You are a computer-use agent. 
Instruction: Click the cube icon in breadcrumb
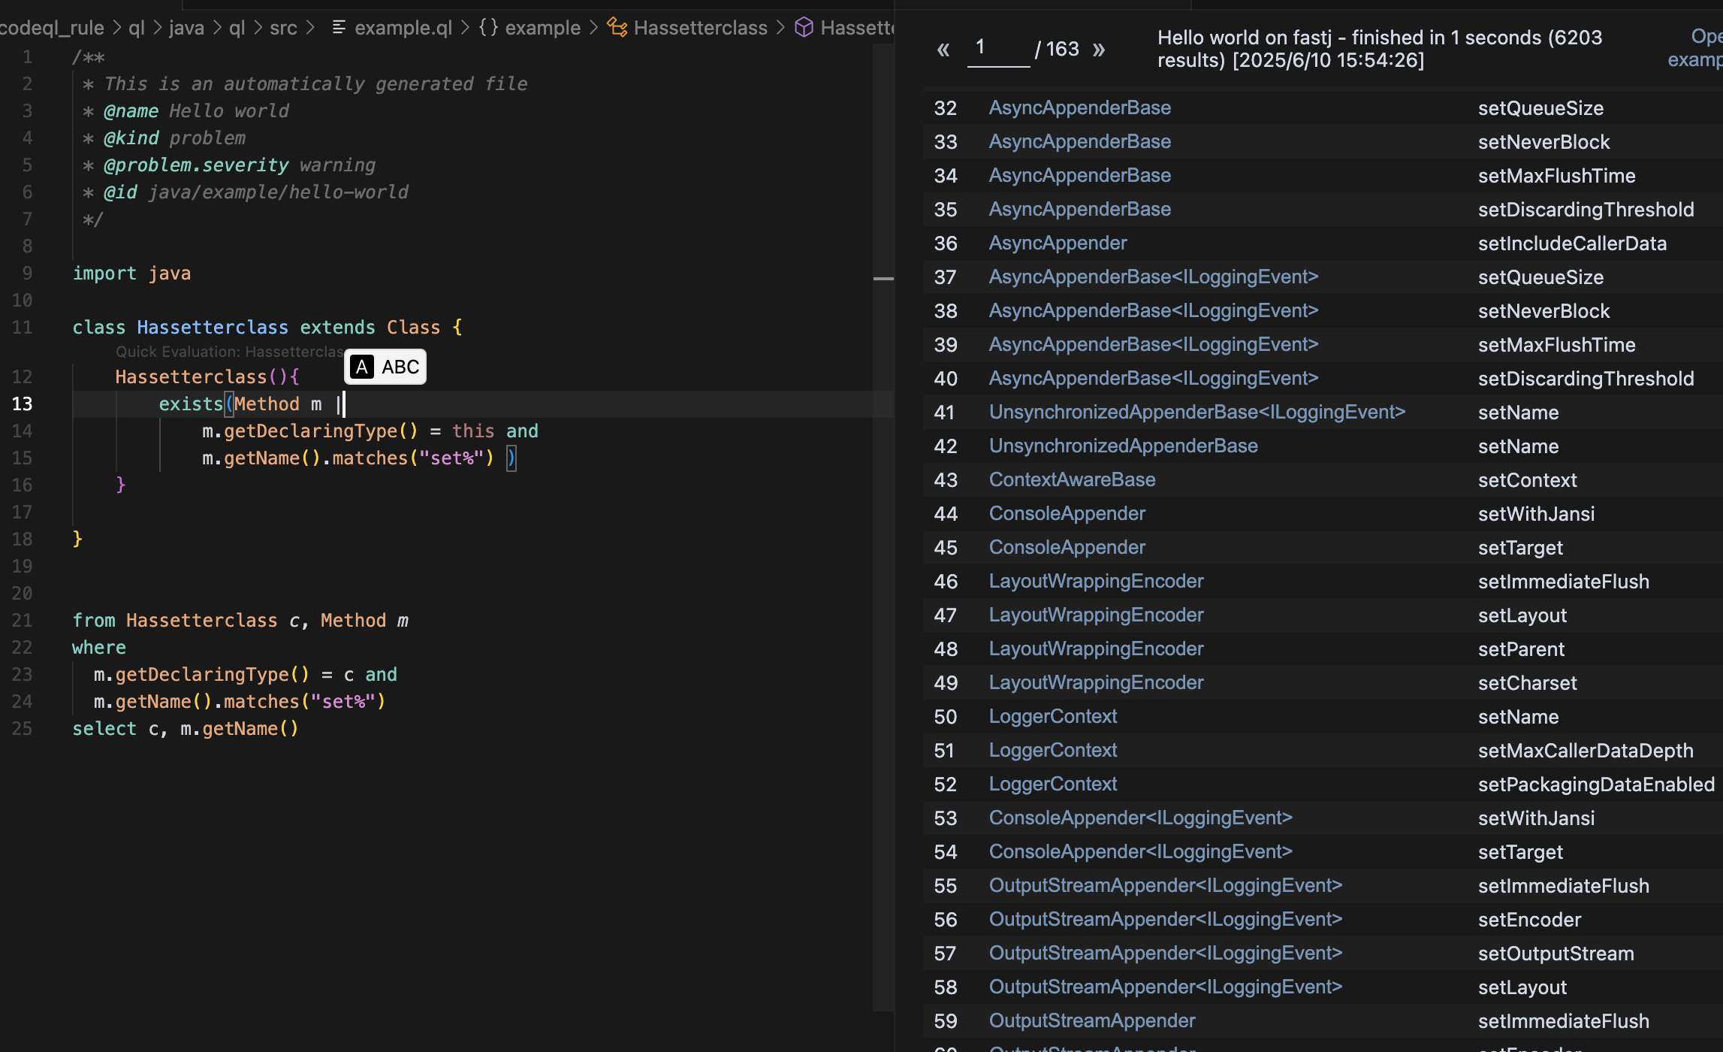pyautogui.click(x=804, y=28)
